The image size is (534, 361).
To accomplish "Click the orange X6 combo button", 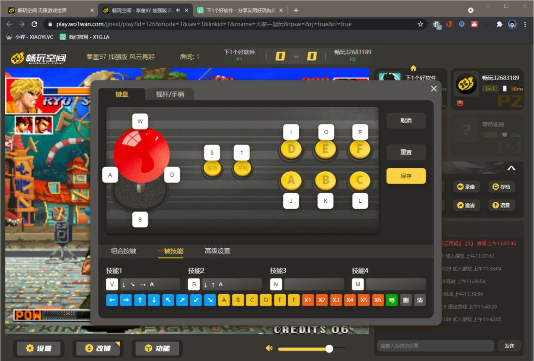I will click(378, 300).
